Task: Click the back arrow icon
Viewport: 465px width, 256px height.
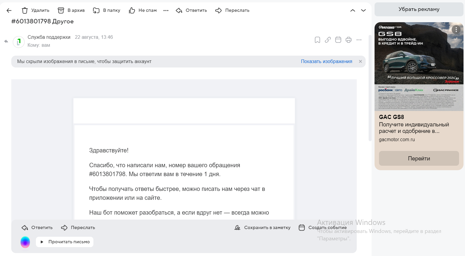Action: [9, 10]
